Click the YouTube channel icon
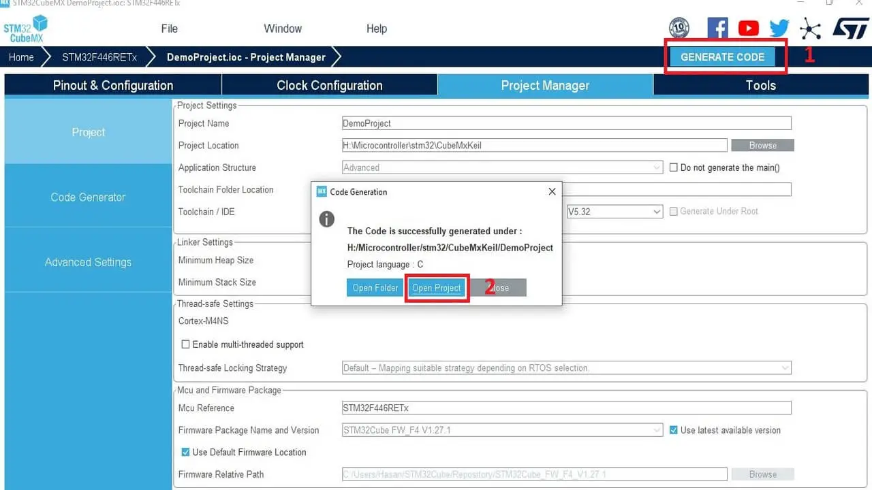 click(748, 28)
